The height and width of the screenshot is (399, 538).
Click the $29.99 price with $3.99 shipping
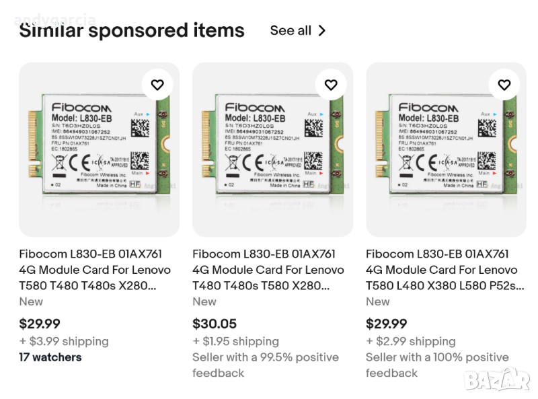pos(40,324)
